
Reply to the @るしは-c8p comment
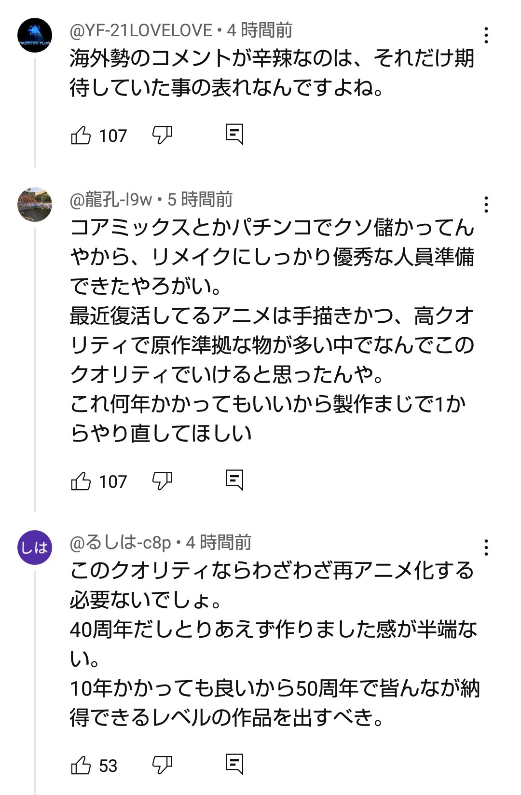coord(234,765)
